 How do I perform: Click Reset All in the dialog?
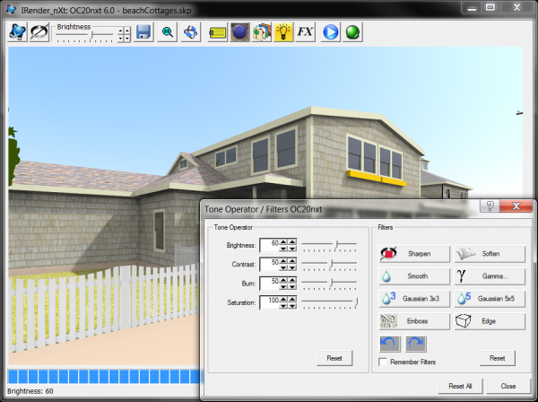coord(460,386)
